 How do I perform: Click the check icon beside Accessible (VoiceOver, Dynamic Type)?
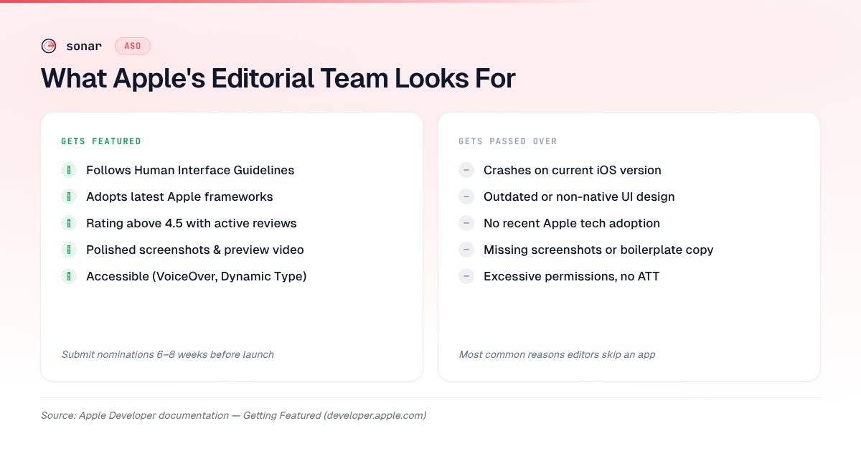click(69, 276)
